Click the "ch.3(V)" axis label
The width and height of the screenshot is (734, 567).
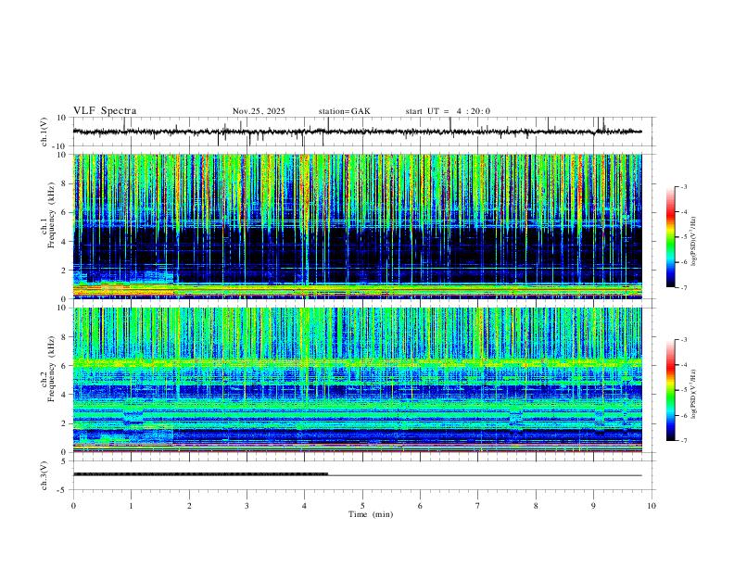(x=44, y=475)
